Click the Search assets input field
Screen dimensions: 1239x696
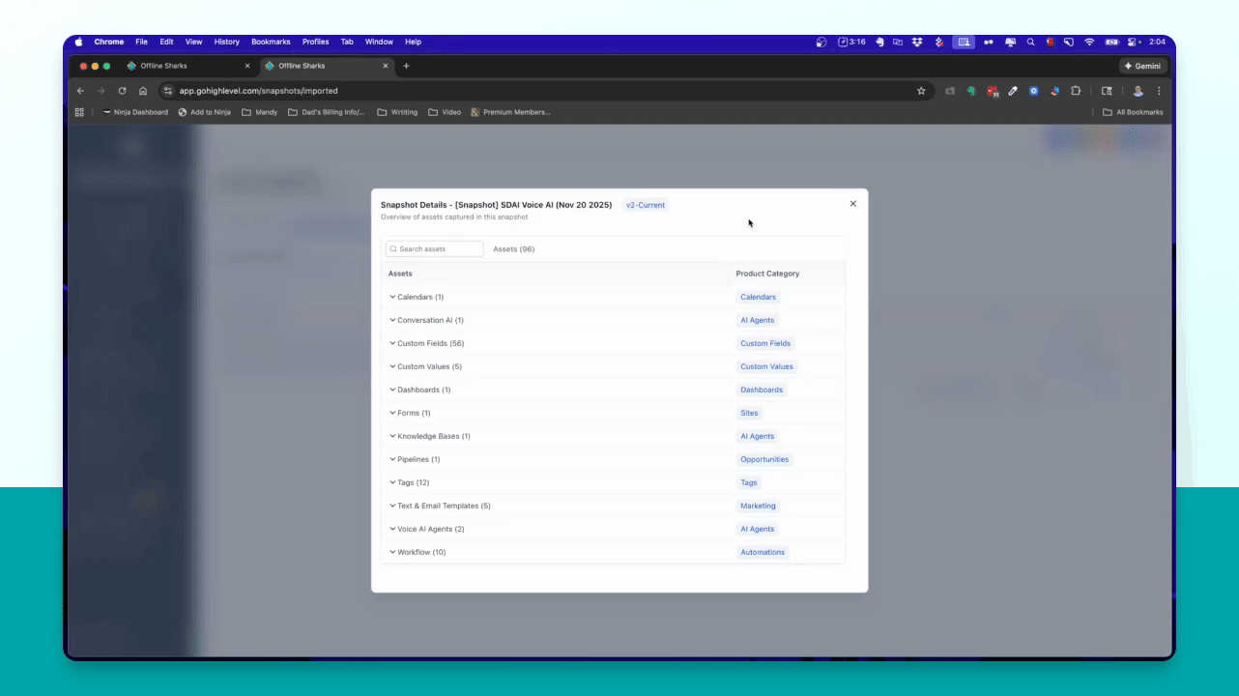coord(435,248)
